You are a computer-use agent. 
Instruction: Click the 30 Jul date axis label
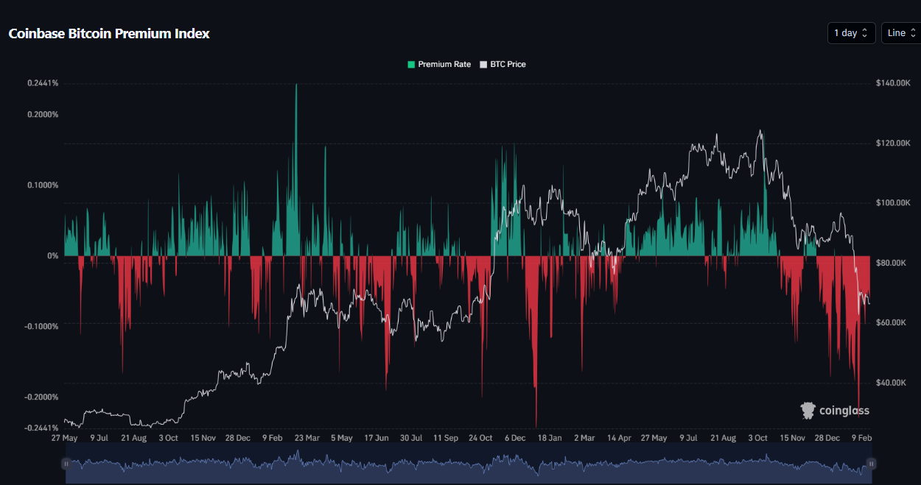(410, 438)
